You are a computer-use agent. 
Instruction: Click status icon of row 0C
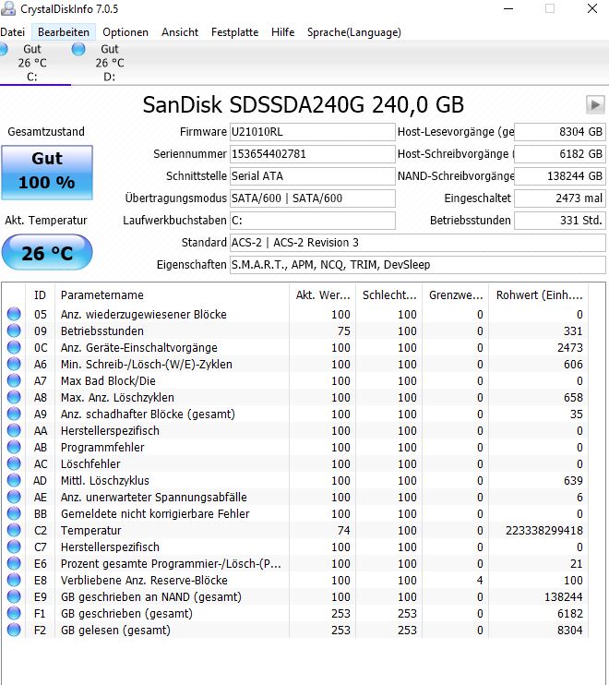(x=14, y=347)
